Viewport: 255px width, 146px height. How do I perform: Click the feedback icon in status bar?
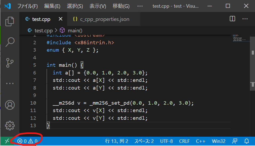click(x=235, y=141)
